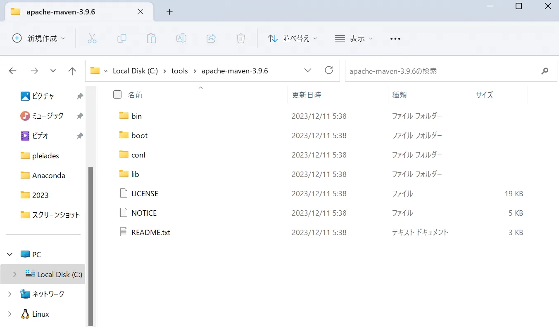The height and width of the screenshot is (327, 559).
Task: Click the apache-maven-3.9.6 tab title
Action: [x=61, y=12]
